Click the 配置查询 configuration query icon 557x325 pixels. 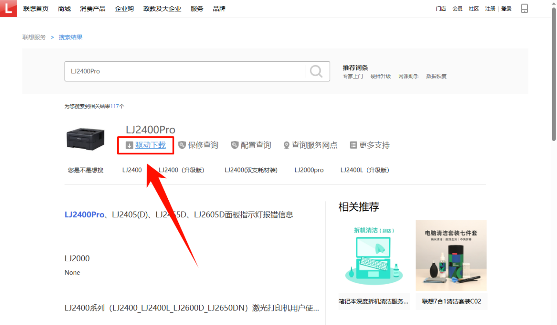(x=235, y=145)
